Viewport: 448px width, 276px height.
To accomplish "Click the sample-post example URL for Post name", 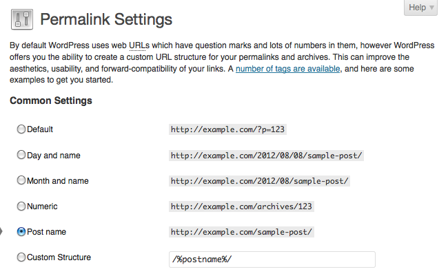I will [x=242, y=232].
